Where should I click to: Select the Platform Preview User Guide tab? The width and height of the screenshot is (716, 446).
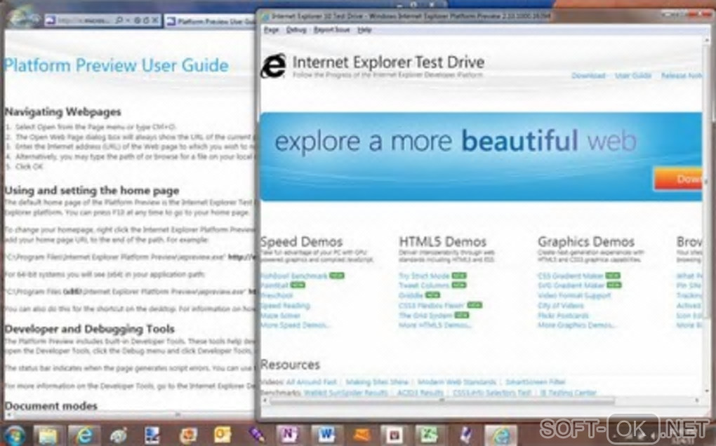(x=210, y=22)
